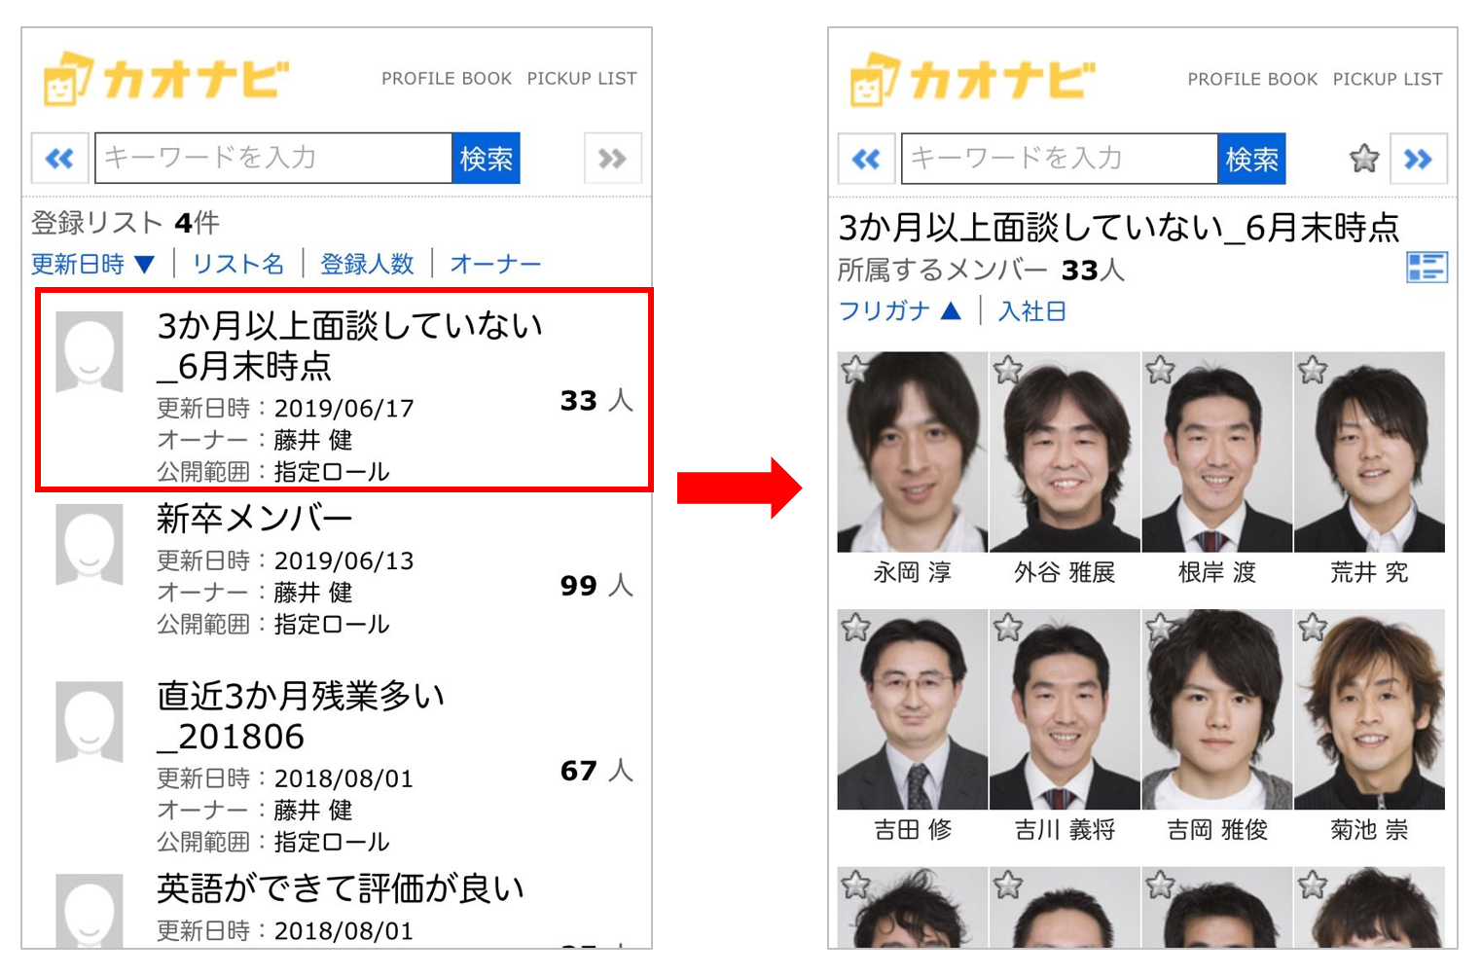
Task: Open photo of 吉岡 雅俊
Action: tap(1217, 709)
